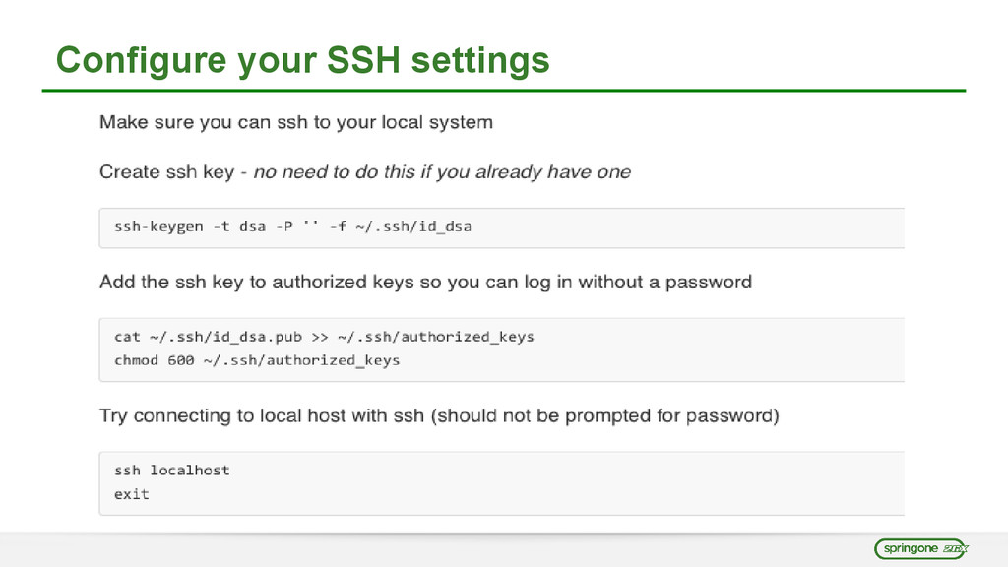Click the "ssh-keygen" command word
This screenshot has height=567, width=1008.
coord(158,226)
